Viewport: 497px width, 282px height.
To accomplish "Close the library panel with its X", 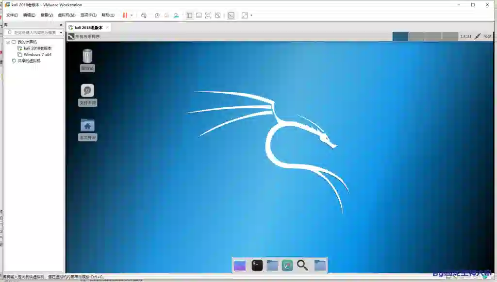I will (61, 25).
